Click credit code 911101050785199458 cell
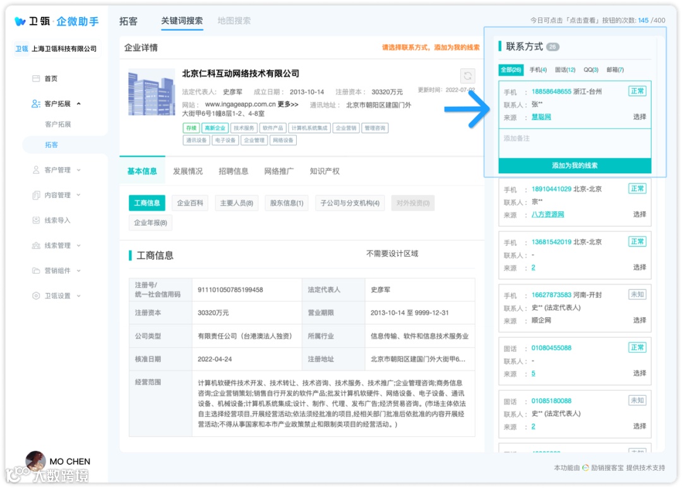The width and height of the screenshot is (682, 488). click(247, 290)
